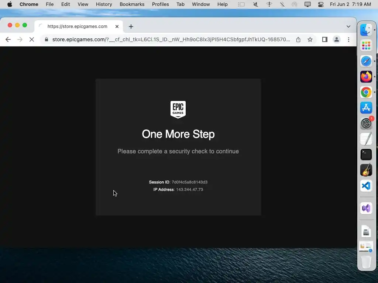Open Visual Studio from the Dock
Viewport: 378px width, 283px height.
pyautogui.click(x=366, y=209)
